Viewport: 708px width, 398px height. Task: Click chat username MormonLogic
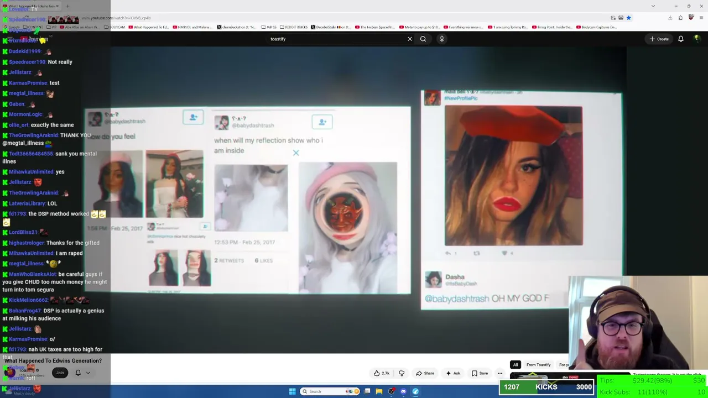pyautogui.click(x=25, y=114)
